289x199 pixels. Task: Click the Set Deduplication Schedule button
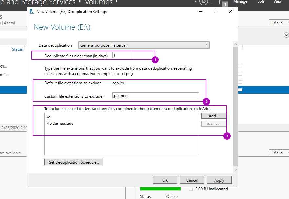pos(74,162)
